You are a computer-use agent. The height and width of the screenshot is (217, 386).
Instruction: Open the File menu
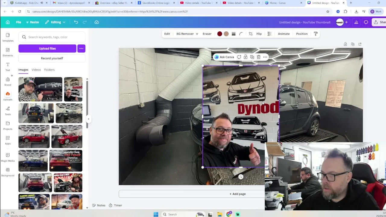pos(18,22)
